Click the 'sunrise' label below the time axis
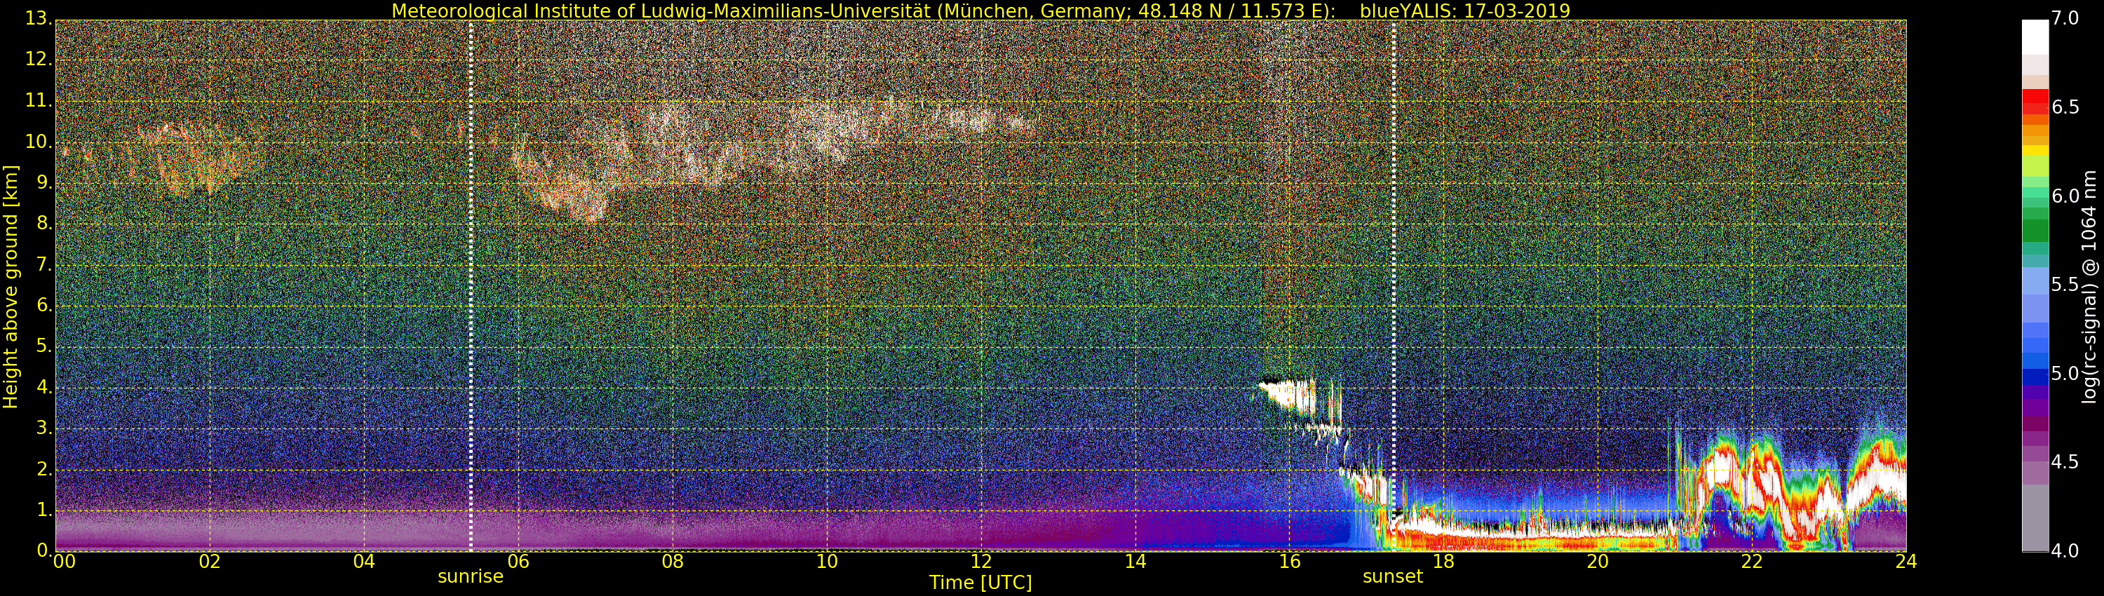 click(x=471, y=576)
